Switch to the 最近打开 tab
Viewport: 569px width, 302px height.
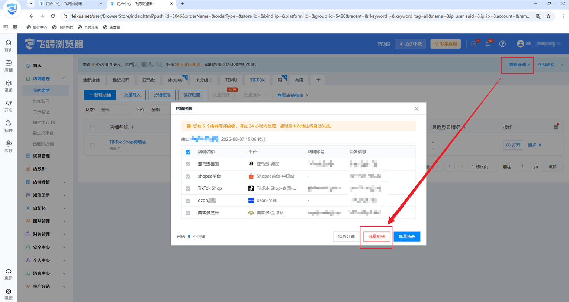[121, 80]
